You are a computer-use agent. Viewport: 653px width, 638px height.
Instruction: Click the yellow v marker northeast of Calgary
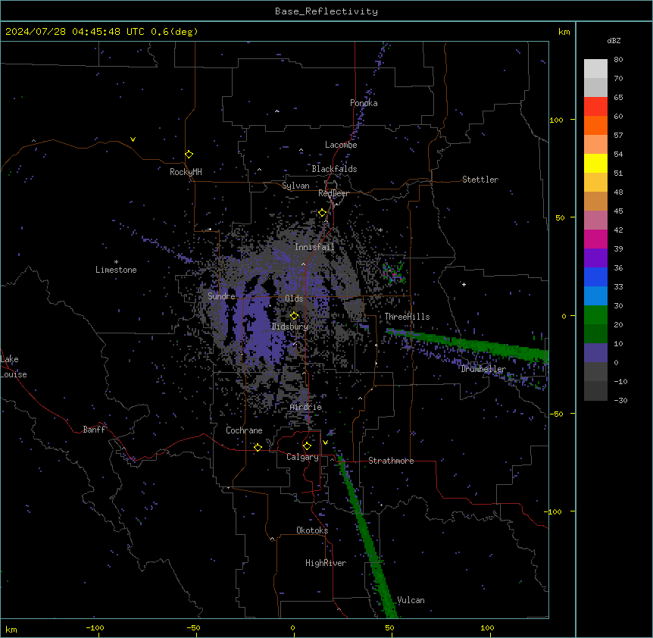point(325,443)
